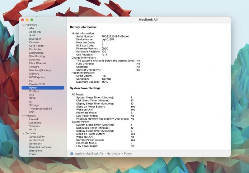This screenshot has height=173, width=249.
Task: Select PCI in the sidebar
Action: tap(31, 81)
